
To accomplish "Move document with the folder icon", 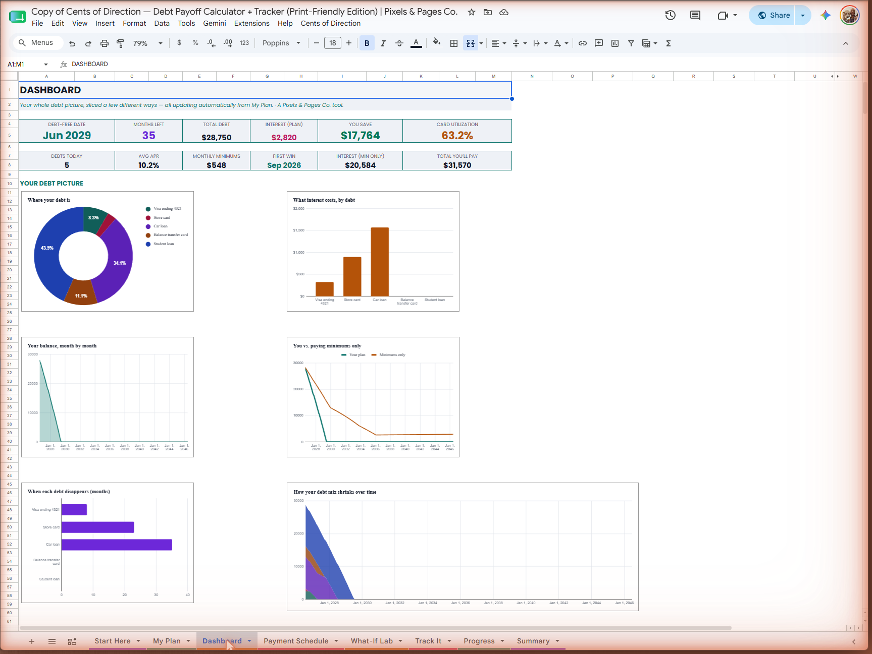I will [x=488, y=12].
